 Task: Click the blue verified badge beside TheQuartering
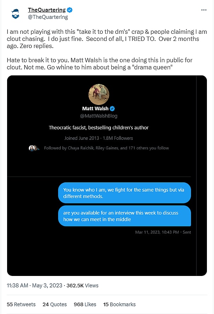pyautogui.click(x=69, y=10)
